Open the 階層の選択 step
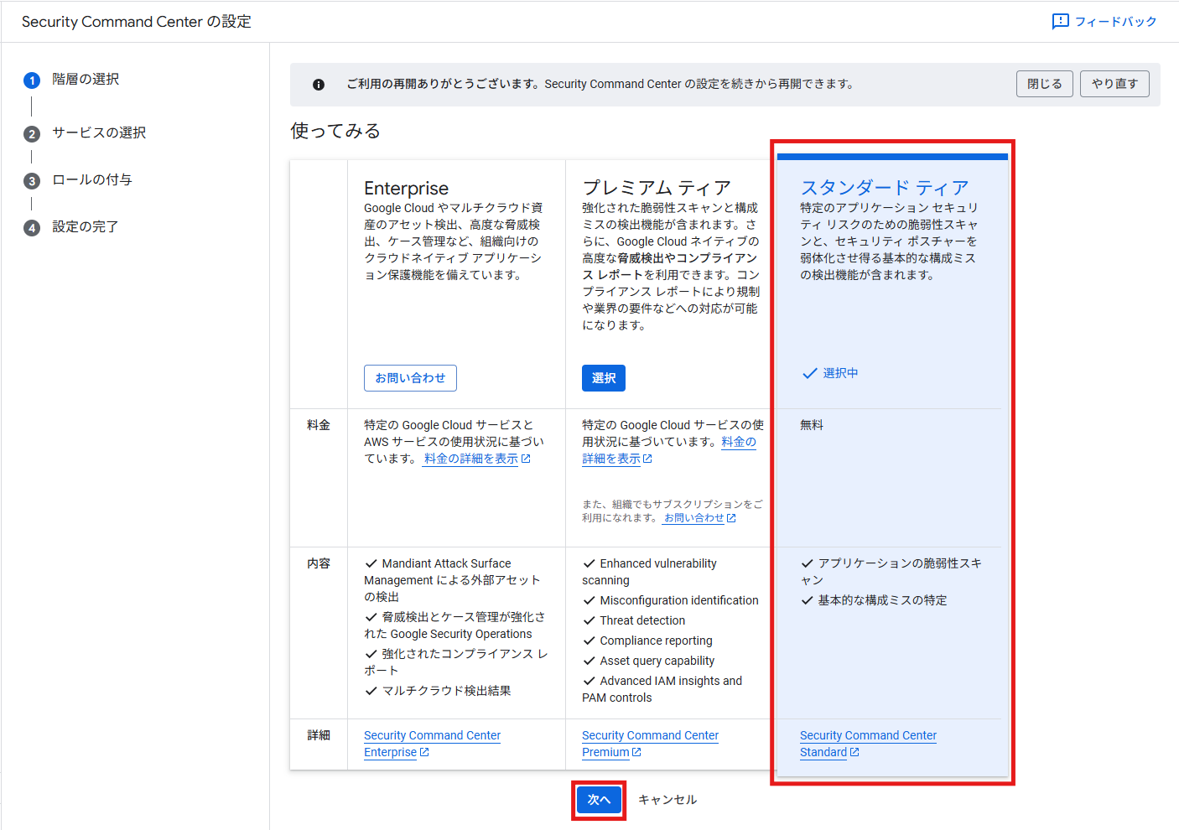Viewport: 1179px width, 830px height. (86, 80)
